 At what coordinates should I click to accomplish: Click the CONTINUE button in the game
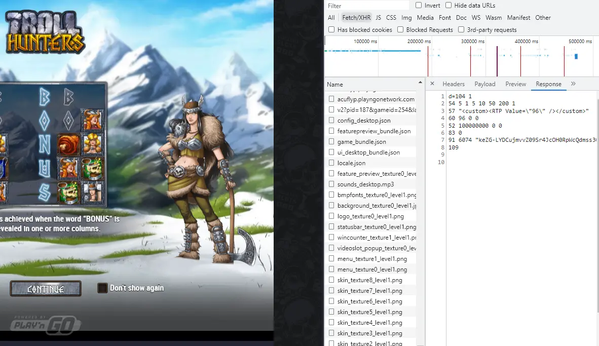pos(46,289)
